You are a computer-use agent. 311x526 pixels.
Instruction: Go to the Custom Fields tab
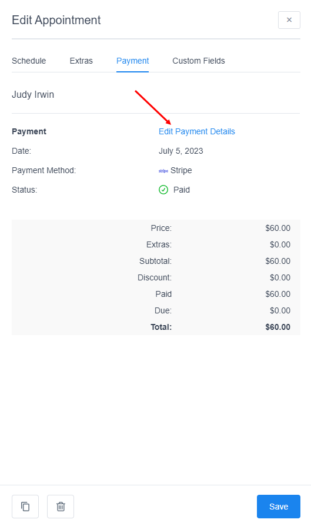(x=199, y=61)
